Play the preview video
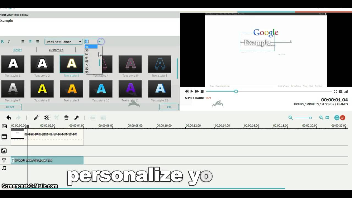 [x=192, y=91]
